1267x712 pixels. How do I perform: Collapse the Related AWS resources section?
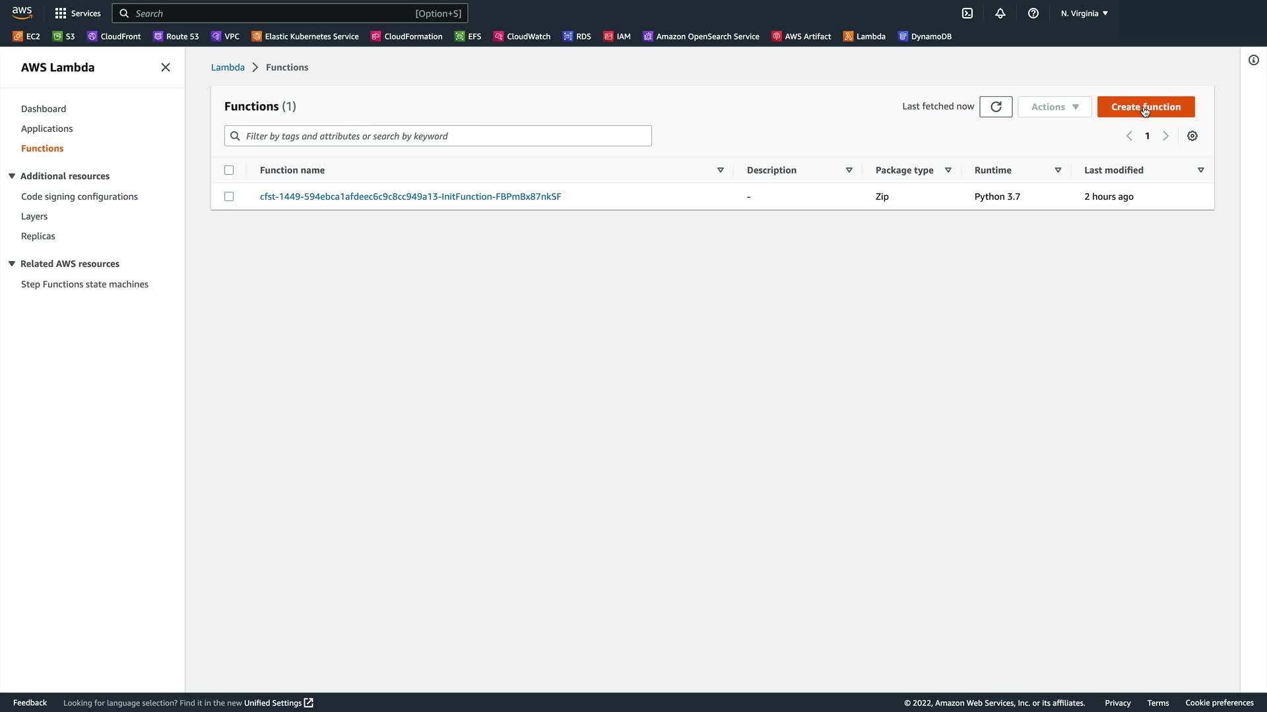click(x=12, y=264)
